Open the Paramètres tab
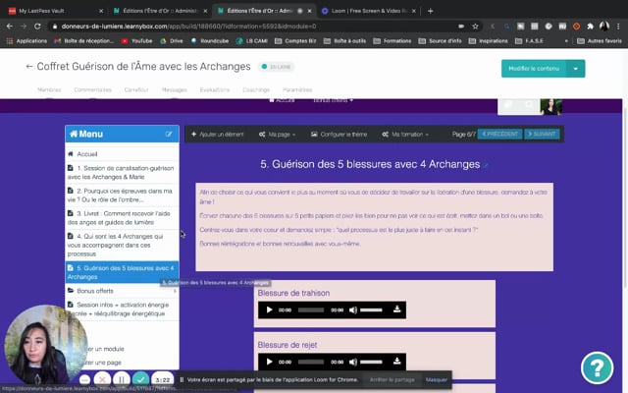 [x=297, y=89]
